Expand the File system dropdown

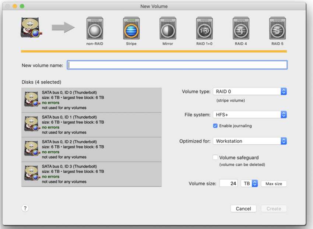click(250, 115)
